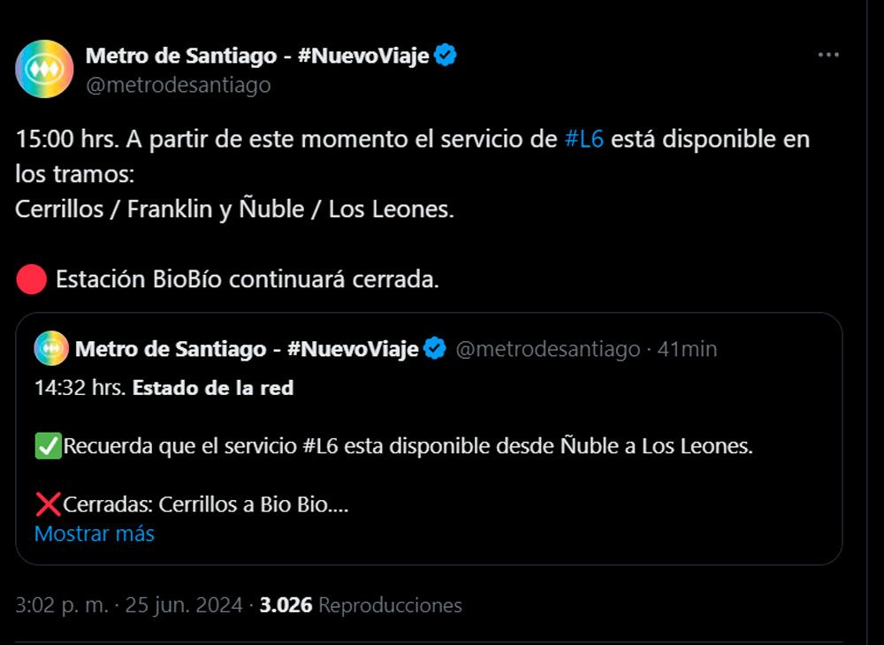The image size is (884, 645).
Task: Expand the quoted tweet with Mostrar más
Action: point(95,534)
